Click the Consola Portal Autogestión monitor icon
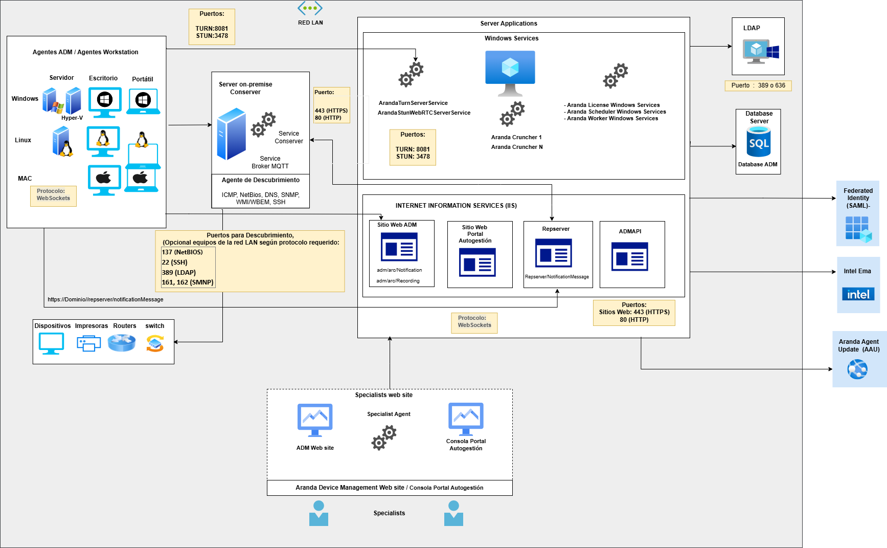Image resolution: width=887 pixels, height=548 pixels. click(x=466, y=419)
